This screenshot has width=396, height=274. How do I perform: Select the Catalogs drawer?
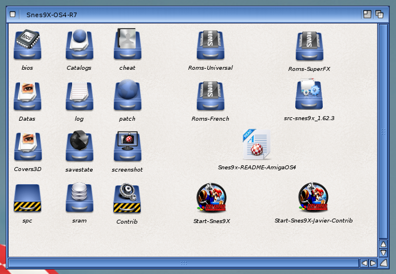(x=79, y=45)
